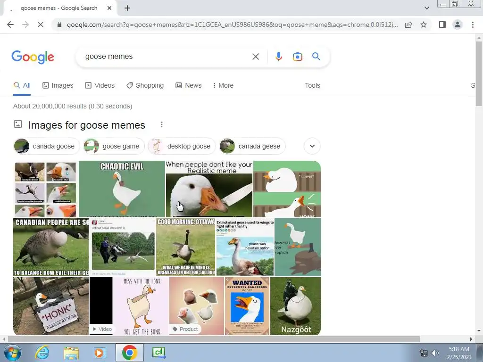Open HONK change my mind image
Viewport: 483px width, 362px height.
(x=51, y=306)
